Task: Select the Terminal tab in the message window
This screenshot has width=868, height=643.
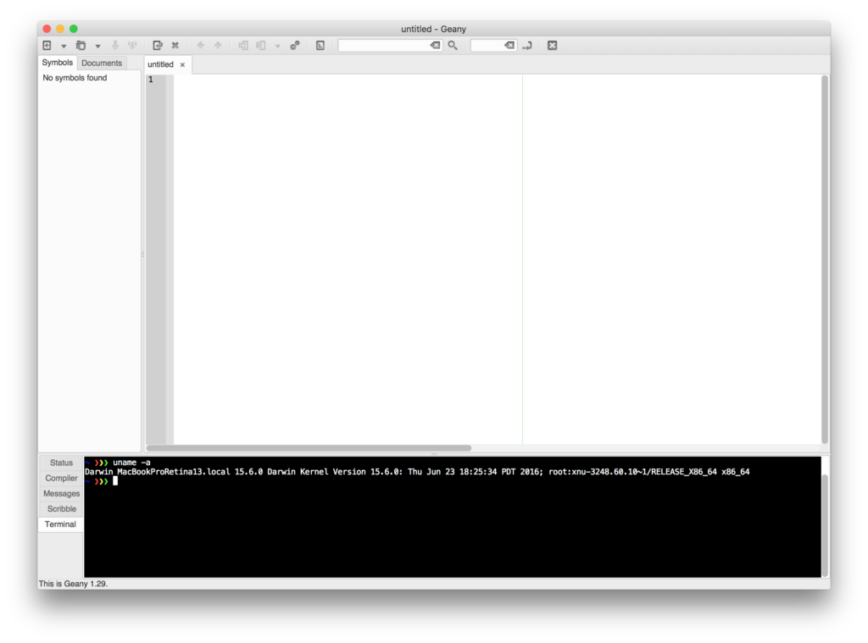Action: click(60, 524)
